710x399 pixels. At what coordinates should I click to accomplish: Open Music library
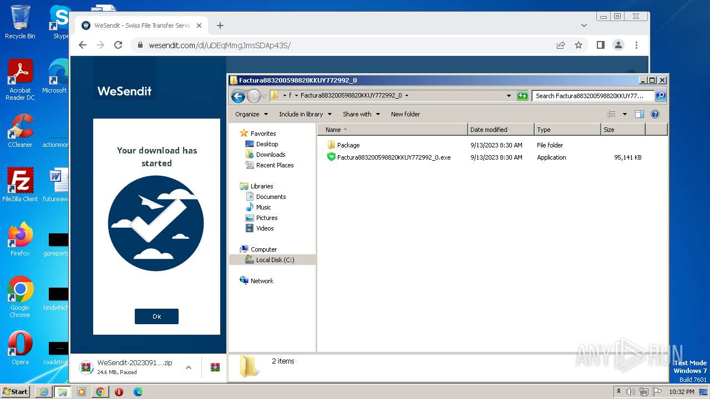coord(258,207)
